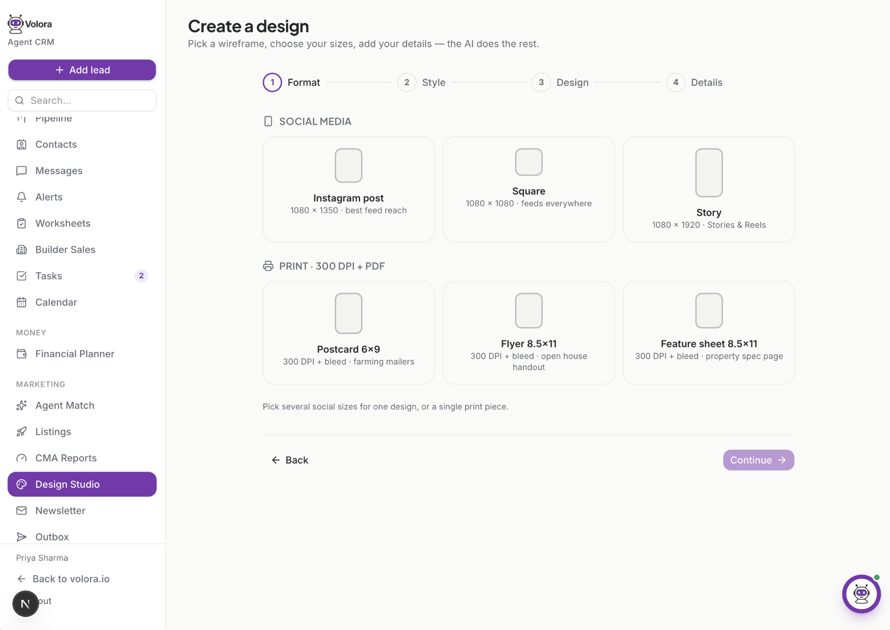This screenshot has height=630, width=890.
Task: Click the Tasks count badge showing 2
Action: click(141, 276)
